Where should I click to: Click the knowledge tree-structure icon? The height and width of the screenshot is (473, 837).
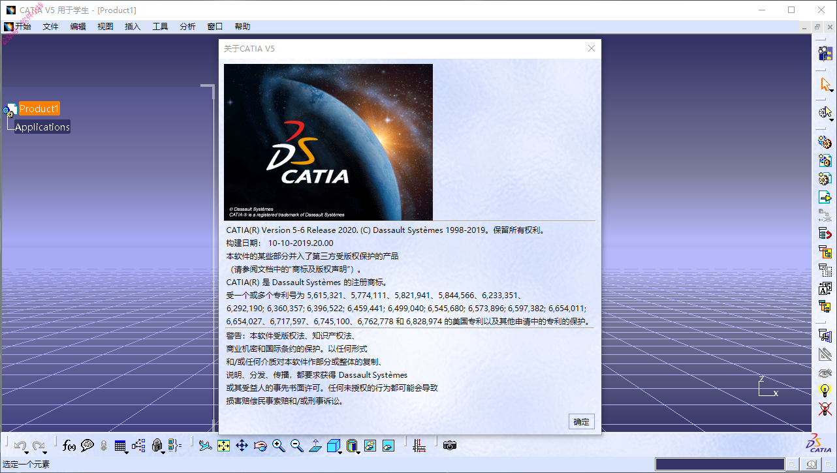pos(138,446)
